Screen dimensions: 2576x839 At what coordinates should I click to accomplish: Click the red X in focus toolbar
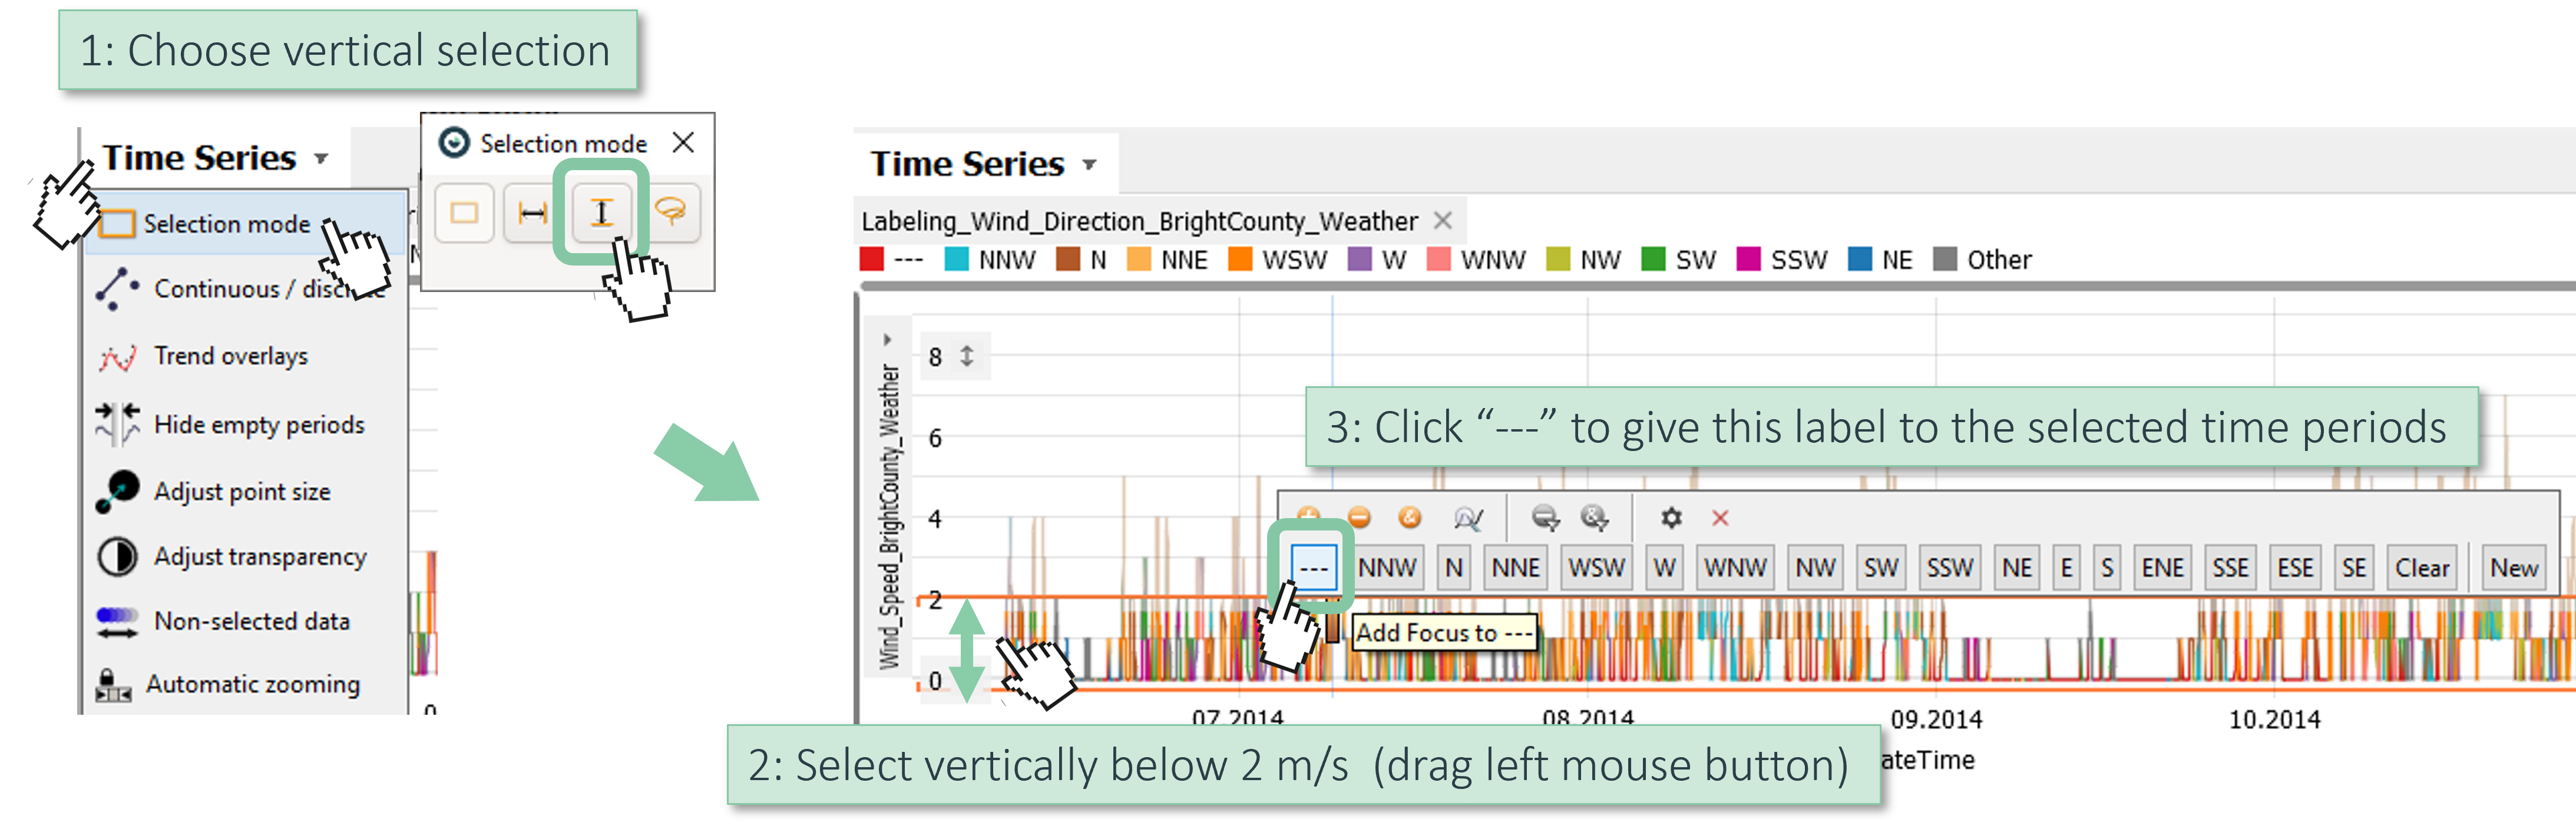point(1720,518)
